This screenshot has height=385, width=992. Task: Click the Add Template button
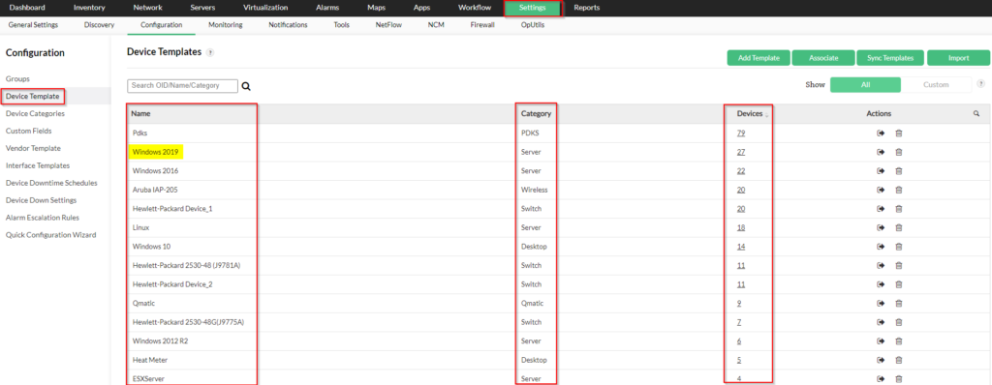(759, 57)
